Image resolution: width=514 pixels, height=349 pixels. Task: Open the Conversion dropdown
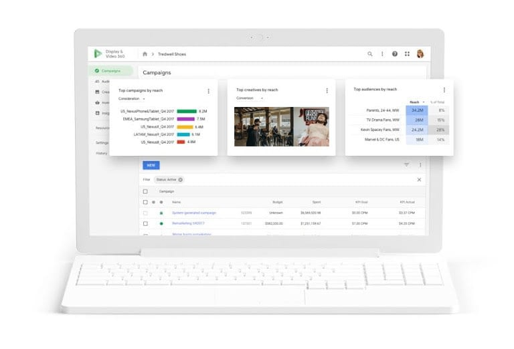click(250, 98)
